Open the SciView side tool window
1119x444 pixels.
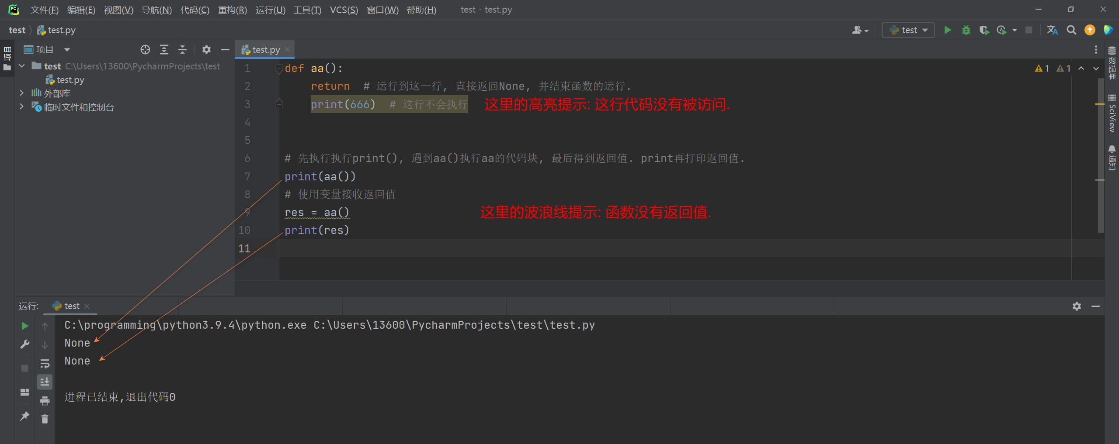[1112, 113]
